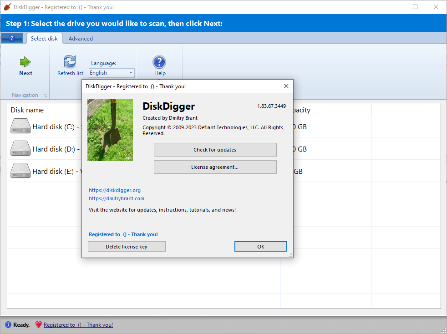The width and height of the screenshot is (447, 334).
Task: Click the Hard disk (E:) drive icon
Action: coord(20,171)
